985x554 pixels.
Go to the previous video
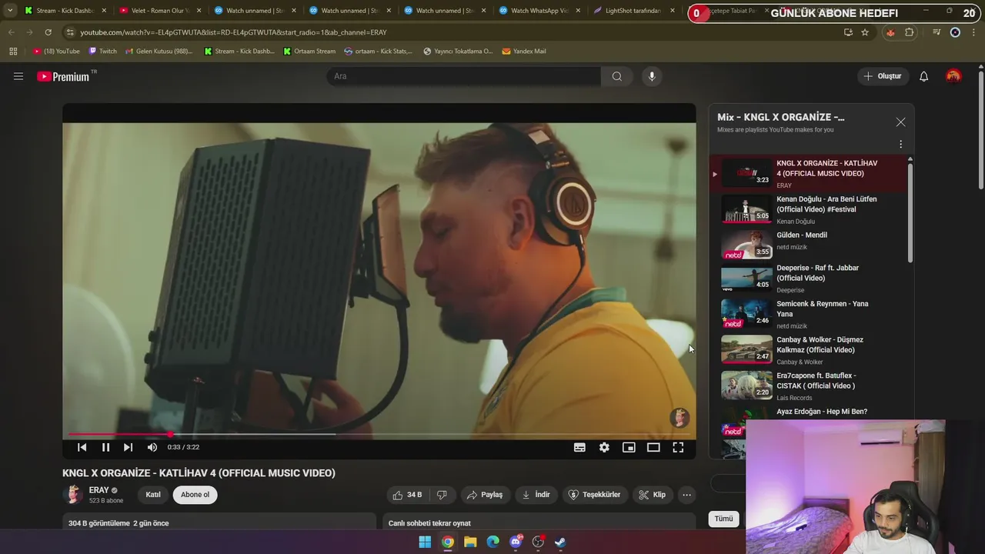point(82,447)
